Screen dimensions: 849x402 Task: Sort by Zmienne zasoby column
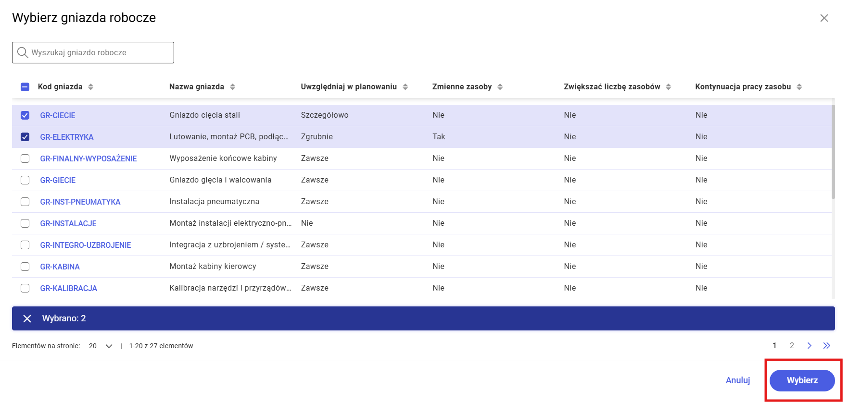(x=500, y=87)
